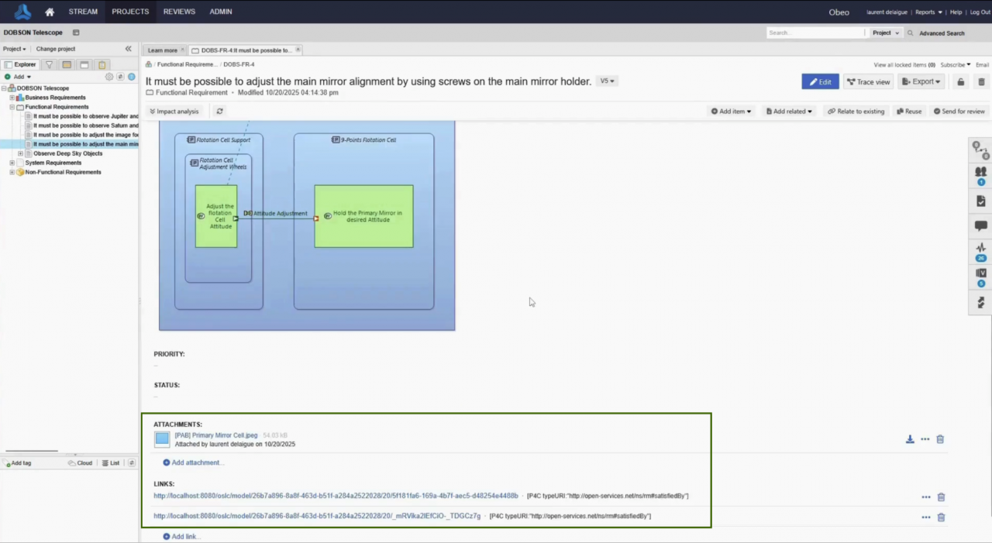Image resolution: width=992 pixels, height=543 pixels.
Task: Click the refresh icon beside Impact analysis
Action: (x=219, y=112)
